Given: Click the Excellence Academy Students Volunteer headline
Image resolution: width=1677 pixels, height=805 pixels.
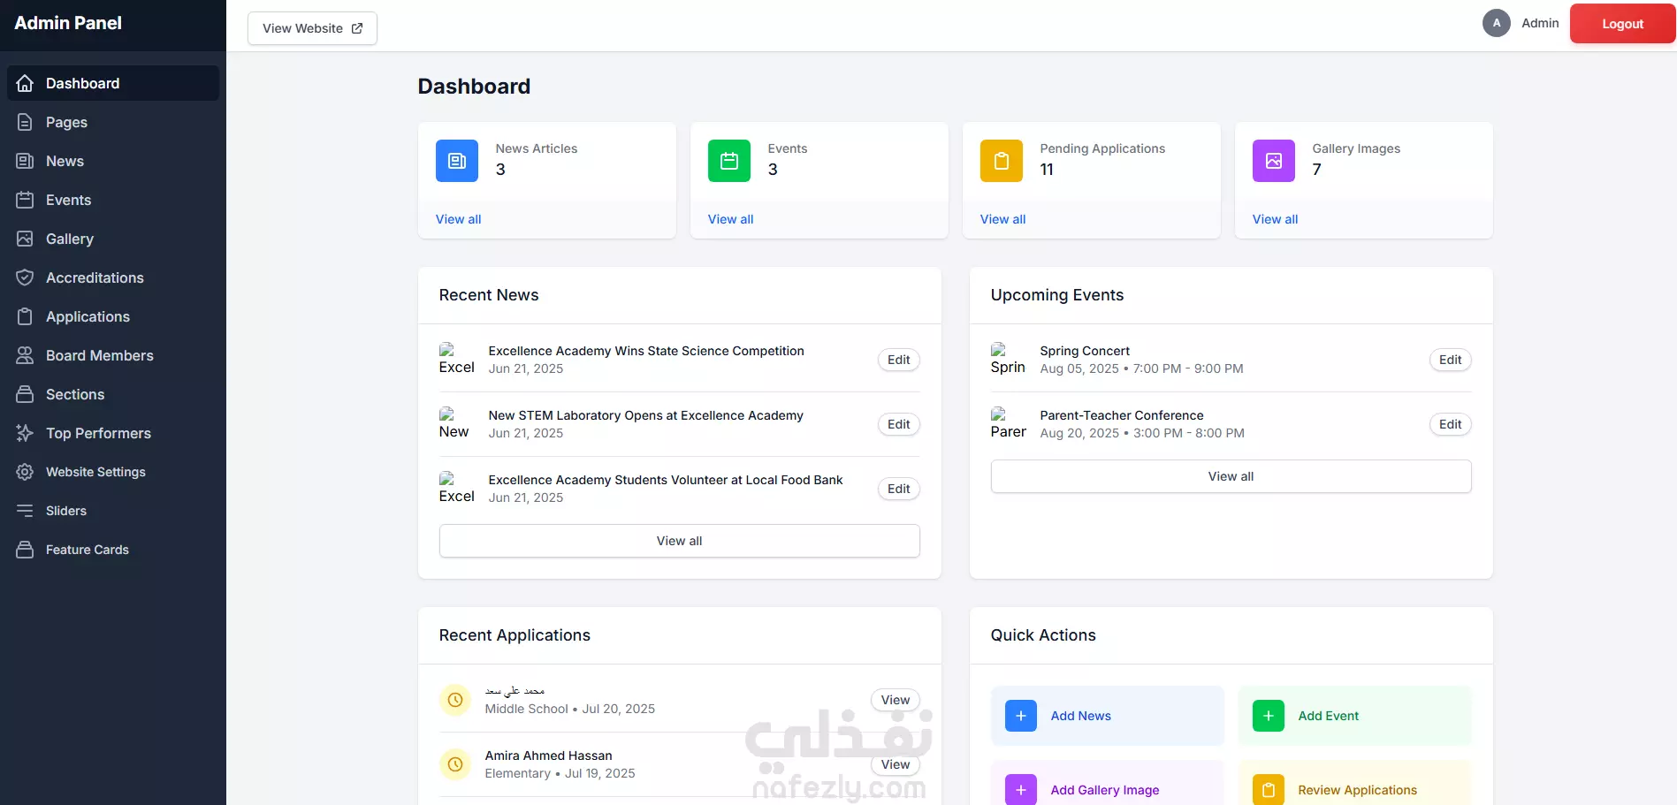Looking at the screenshot, I should pyautogui.click(x=665, y=480).
